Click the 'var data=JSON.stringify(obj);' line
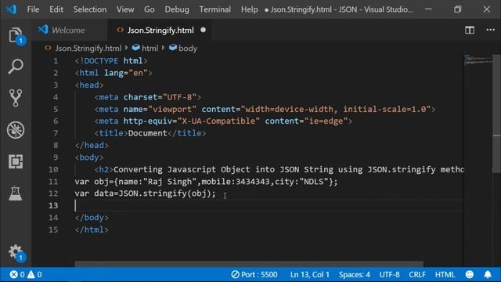The height and width of the screenshot is (282, 501). (x=146, y=193)
